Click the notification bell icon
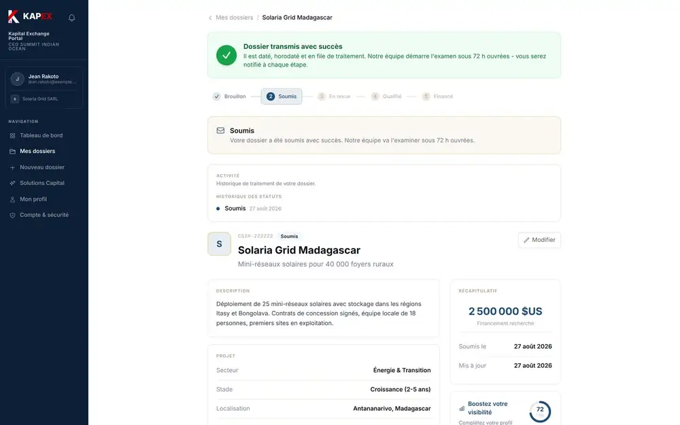 tap(71, 18)
